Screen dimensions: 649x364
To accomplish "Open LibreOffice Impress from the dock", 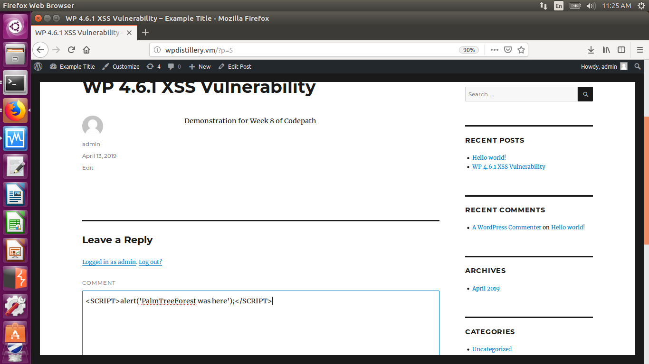I will pos(15,250).
